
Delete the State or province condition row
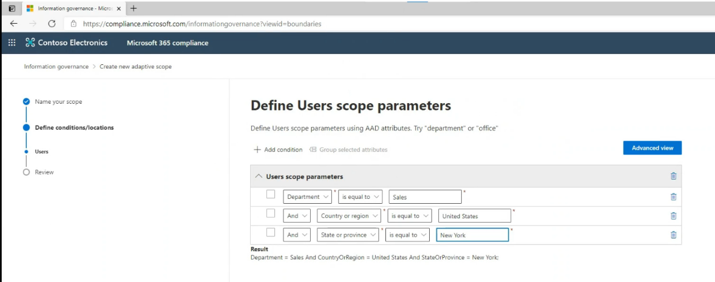tap(673, 235)
